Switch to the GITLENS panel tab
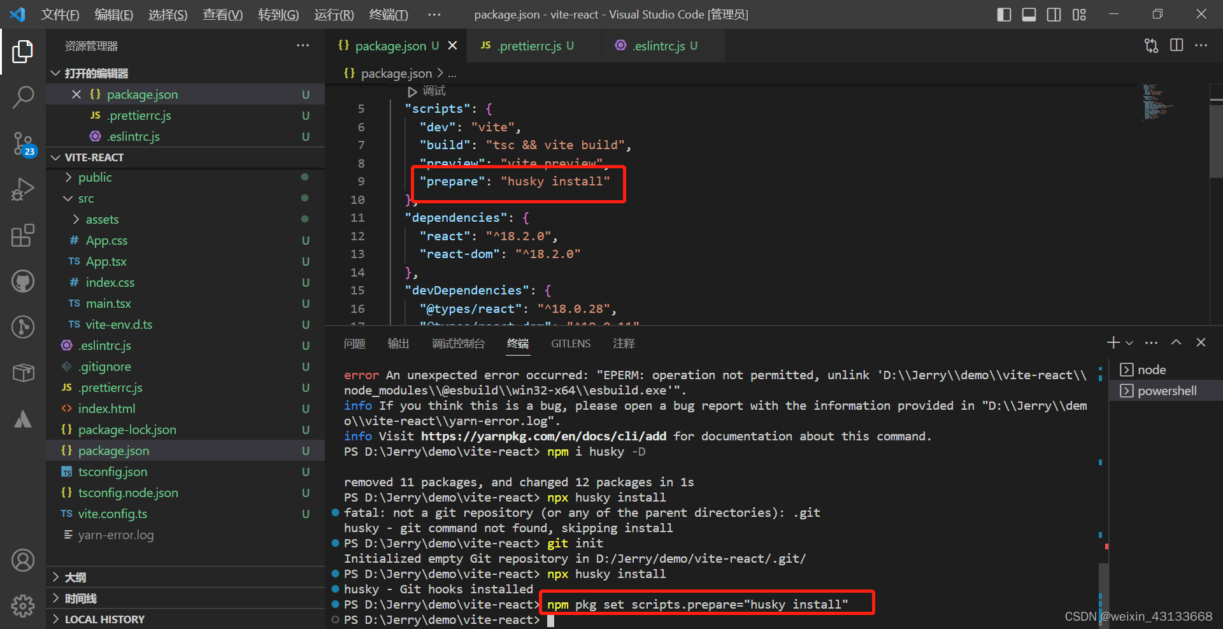 point(571,343)
